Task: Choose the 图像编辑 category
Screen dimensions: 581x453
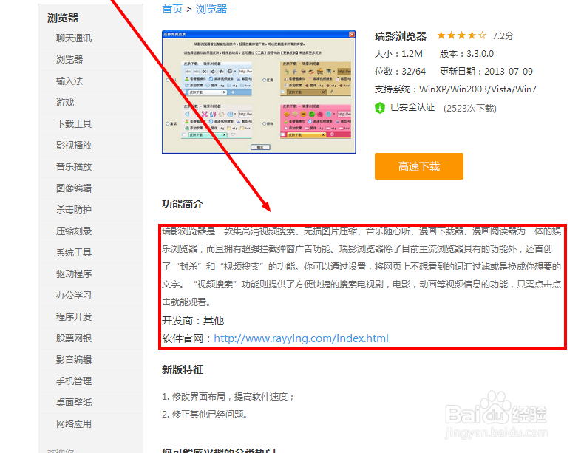Action: coord(74,188)
